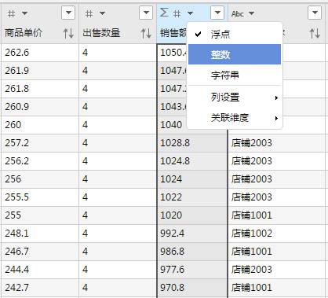Select 店铺1001 cell in the 970.8 row
328x298 pixels.
coord(277,288)
